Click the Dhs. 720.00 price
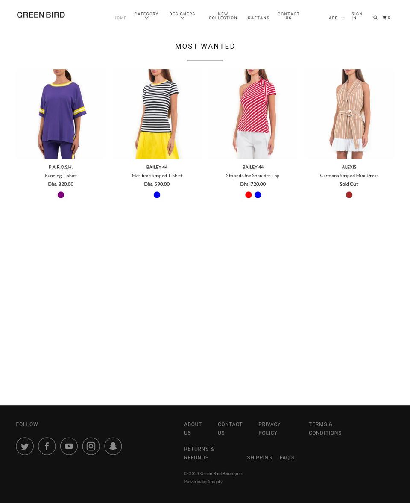The image size is (410, 503). [253, 184]
